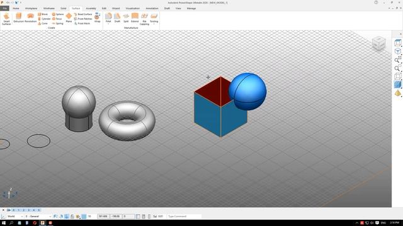Click the zoom-to-box magnifier icon
This screenshot has width=403, height=226.
[x=397, y=68]
